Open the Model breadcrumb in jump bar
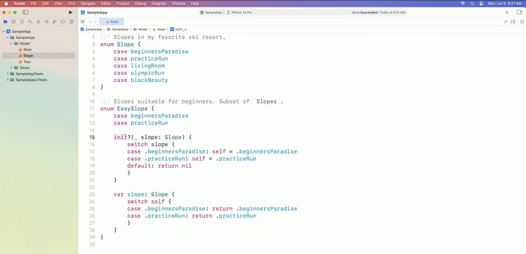Screen dimensions: 526x254 [x=140, y=30]
